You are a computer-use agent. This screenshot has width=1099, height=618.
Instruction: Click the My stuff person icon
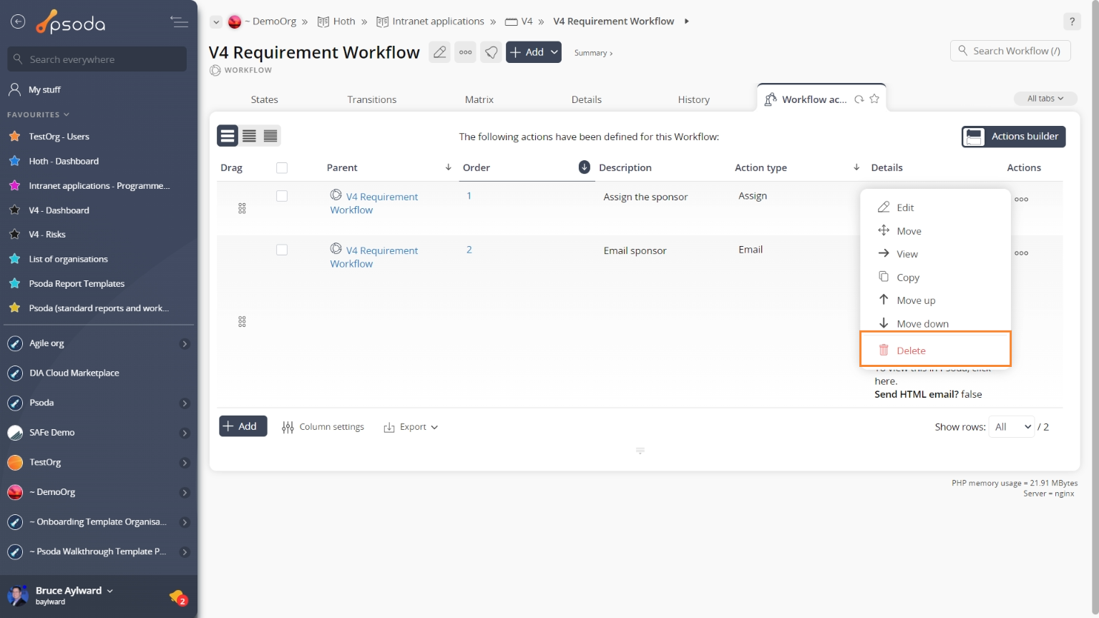[14, 89]
